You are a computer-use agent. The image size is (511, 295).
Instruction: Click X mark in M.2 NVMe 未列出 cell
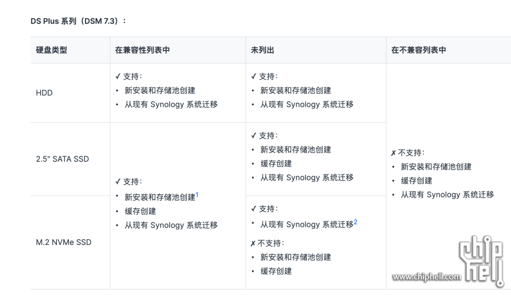(253, 243)
